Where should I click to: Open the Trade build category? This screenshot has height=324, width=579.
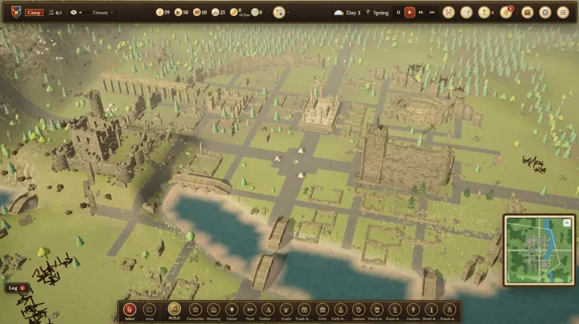304,310
